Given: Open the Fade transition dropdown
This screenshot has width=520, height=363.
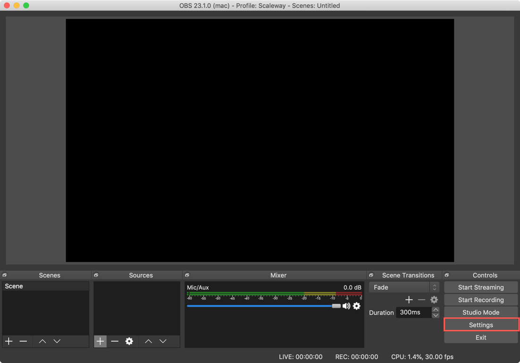Looking at the screenshot, I should [404, 287].
